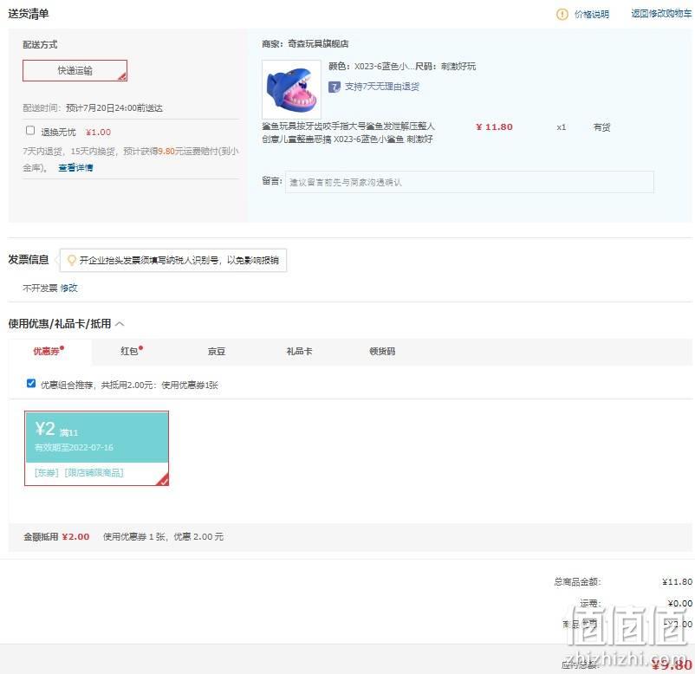Switch to the 红包 tab
This screenshot has height=674, width=695.
click(131, 351)
